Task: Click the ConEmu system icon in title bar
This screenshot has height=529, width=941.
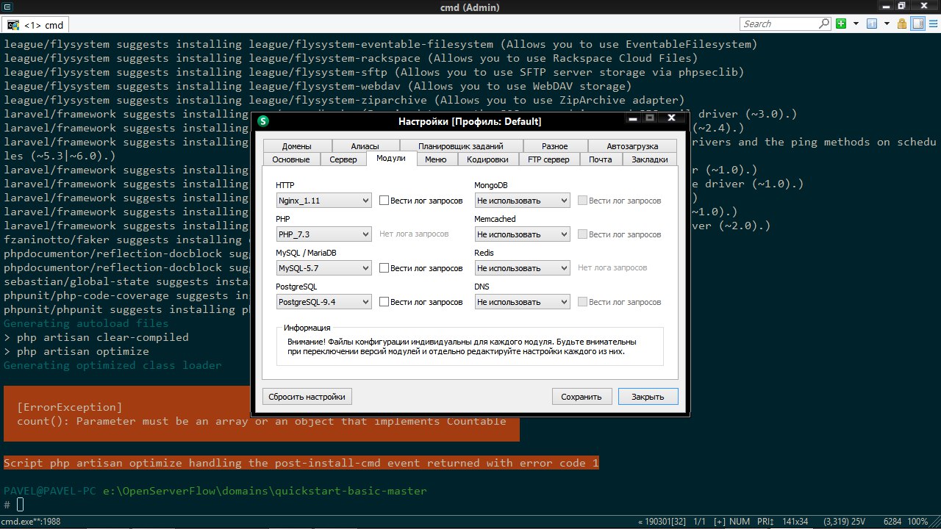Action: point(7,7)
